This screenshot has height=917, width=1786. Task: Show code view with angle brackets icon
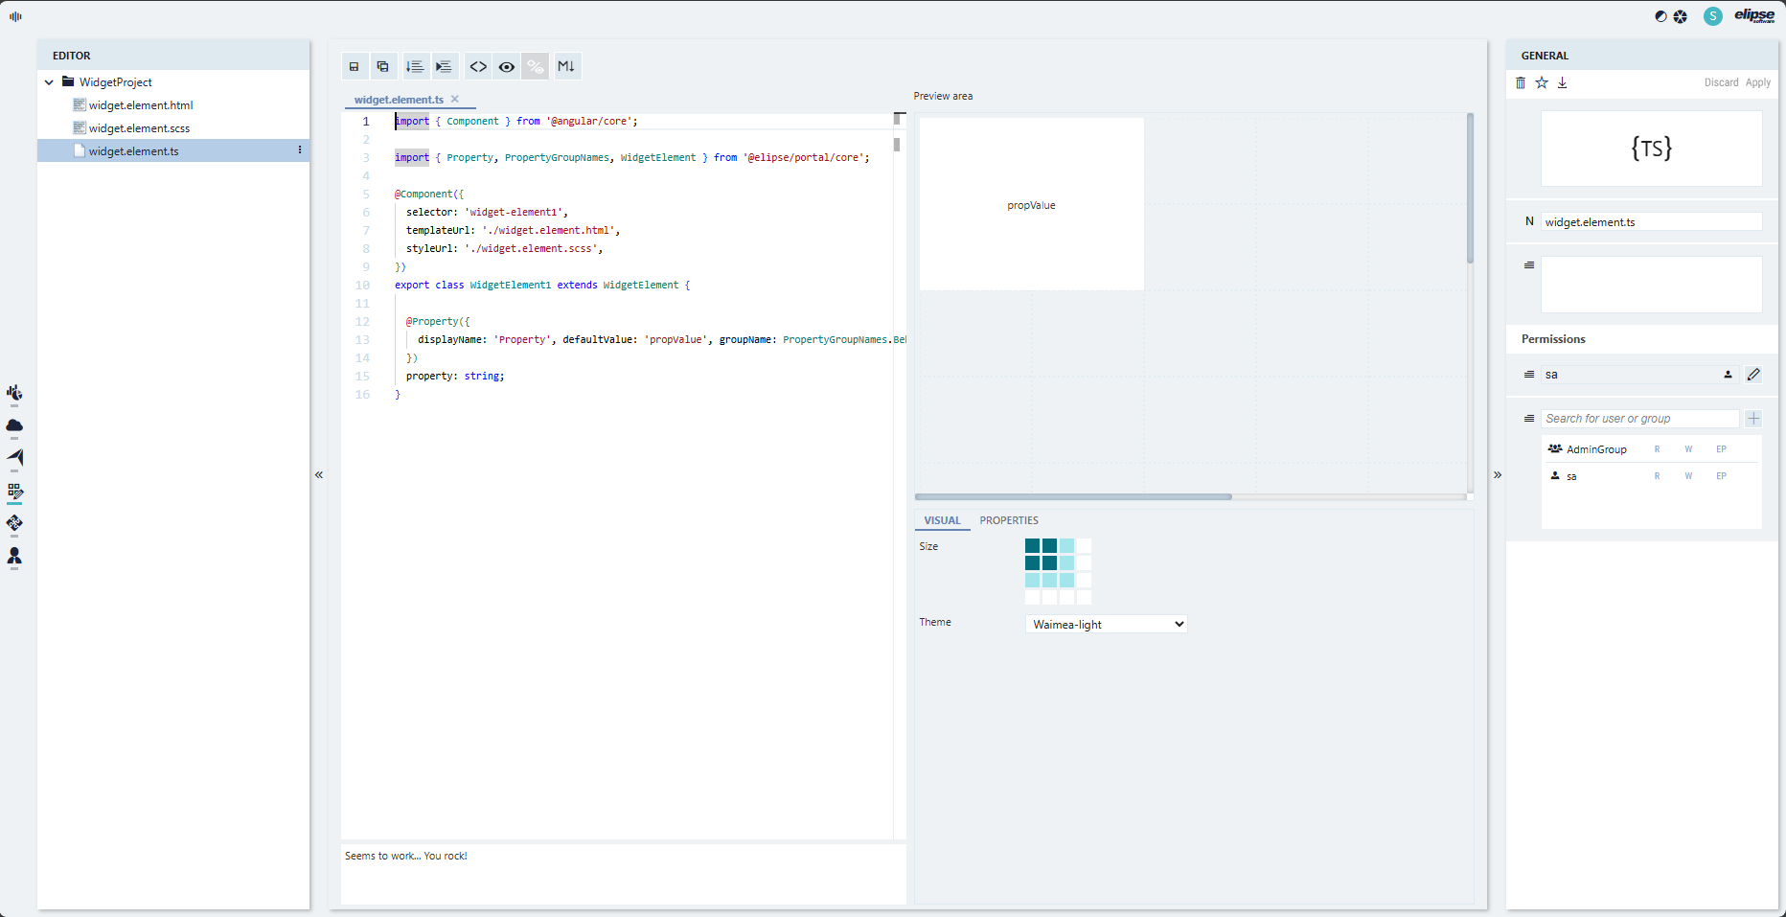478,67
